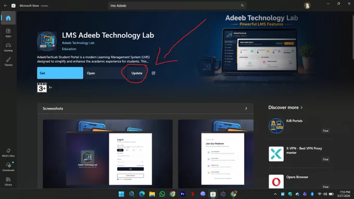Click the LMS Adeeb Technology Lab app logo
The width and height of the screenshot is (354, 199).
tap(47, 41)
